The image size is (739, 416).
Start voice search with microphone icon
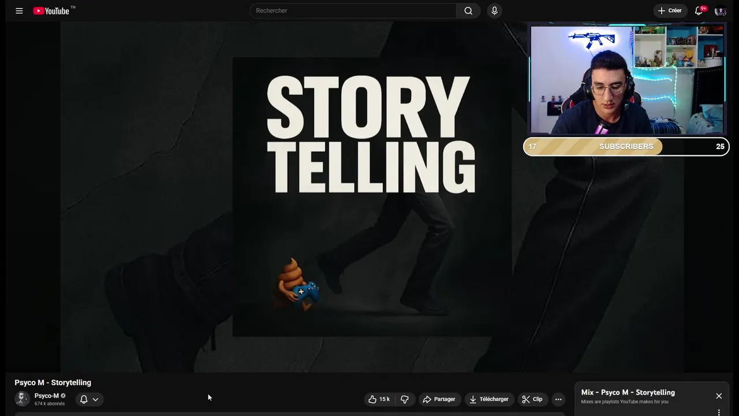(494, 10)
